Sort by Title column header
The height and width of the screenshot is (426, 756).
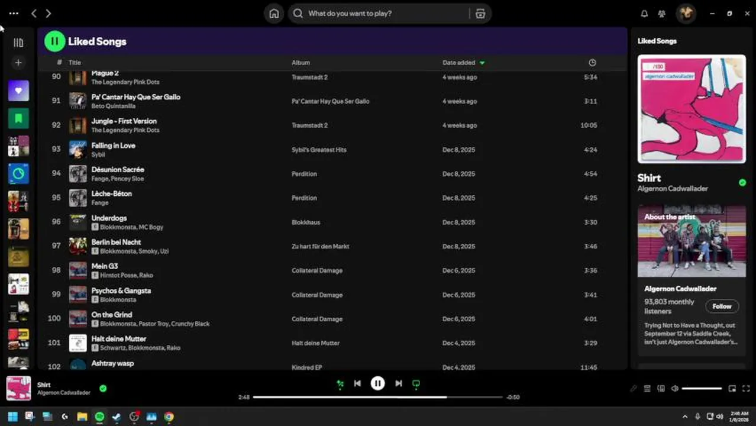(75, 63)
